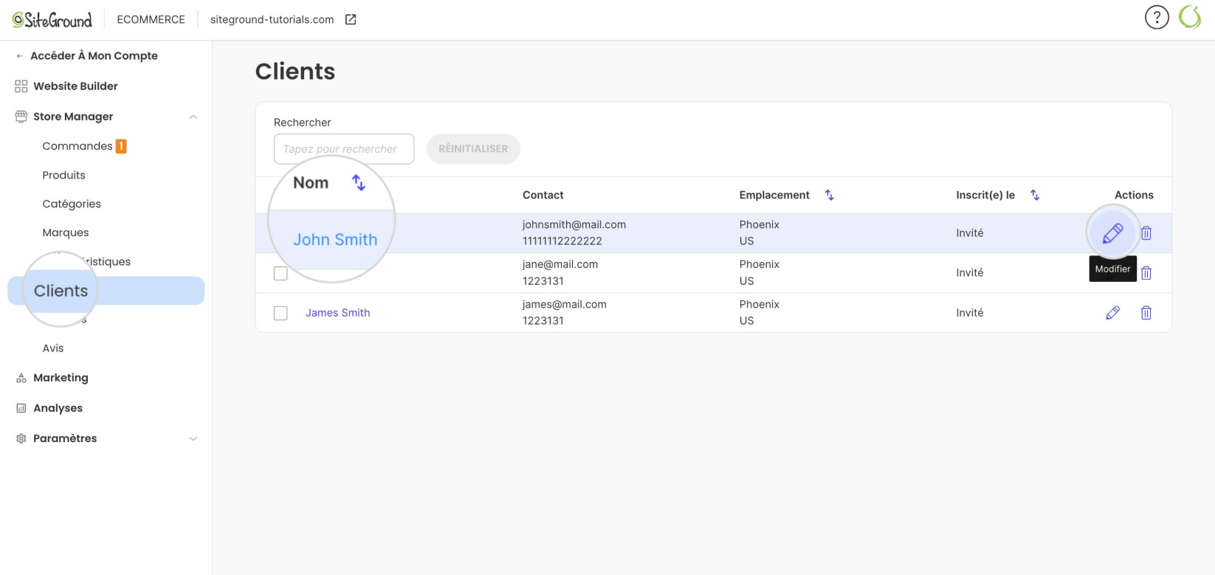This screenshot has height=575, width=1215.
Task: Click the Analyses chart icon
Action: [21, 408]
